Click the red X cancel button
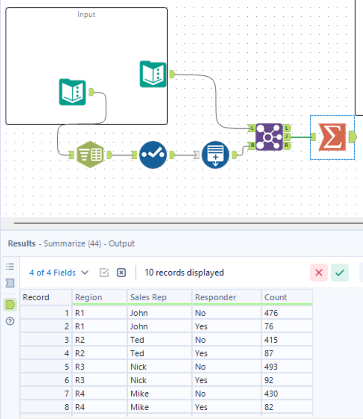 tap(319, 273)
